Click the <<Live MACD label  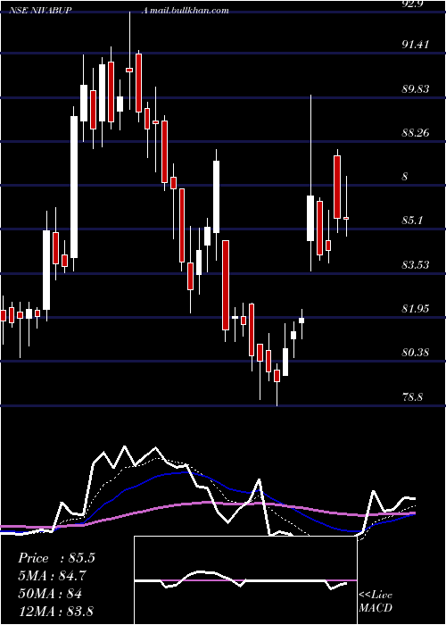tap(376, 602)
